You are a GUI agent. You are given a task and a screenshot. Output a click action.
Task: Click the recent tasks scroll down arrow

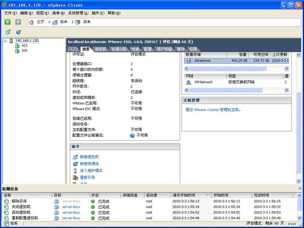pyautogui.click(x=299, y=218)
